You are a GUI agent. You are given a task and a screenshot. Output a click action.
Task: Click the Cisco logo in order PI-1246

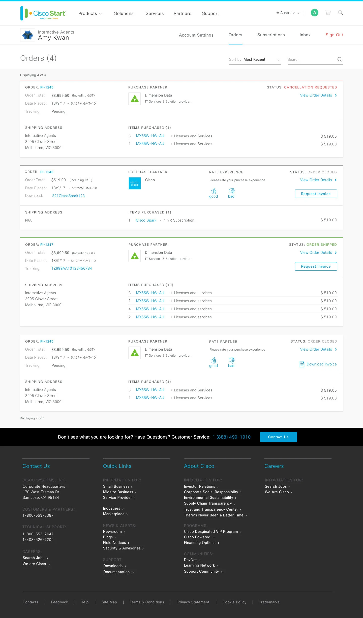(x=135, y=183)
